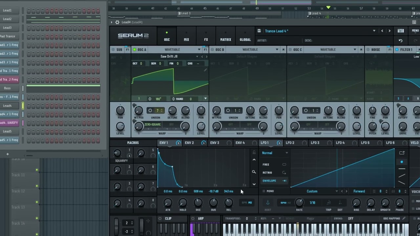Click envelope graph down chevron
Image resolution: width=420 pixels, height=236 pixels.
(x=254, y=184)
